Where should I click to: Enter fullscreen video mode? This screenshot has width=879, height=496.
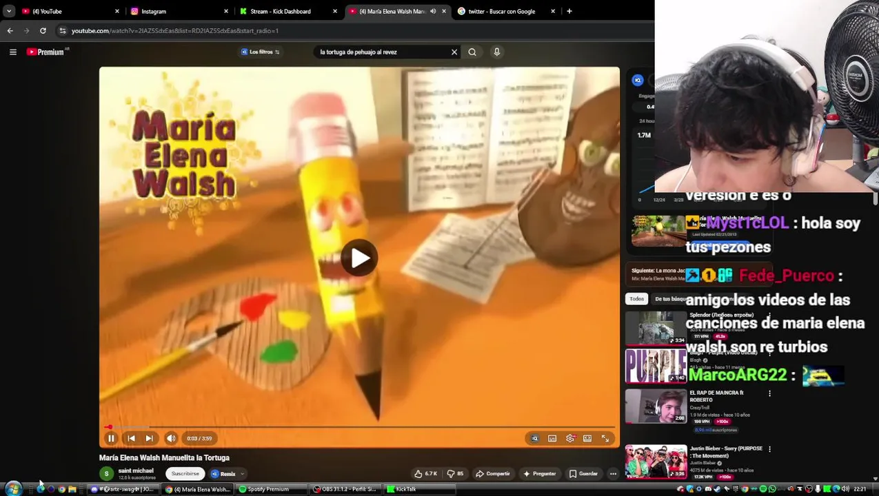click(605, 438)
